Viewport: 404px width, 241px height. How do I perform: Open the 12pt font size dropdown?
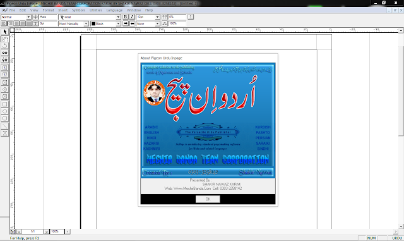[x=157, y=17]
